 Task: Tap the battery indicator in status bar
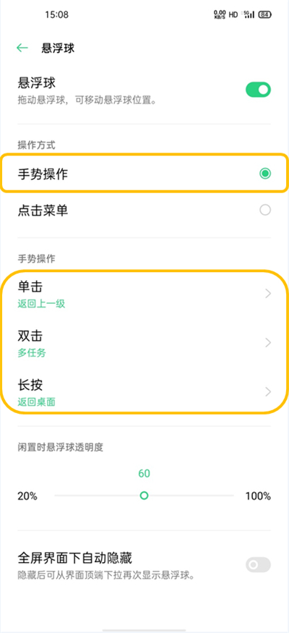[x=265, y=14]
